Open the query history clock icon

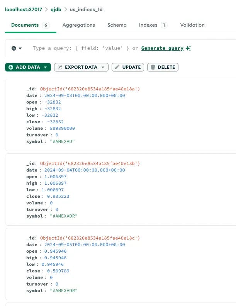pos(14,48)
